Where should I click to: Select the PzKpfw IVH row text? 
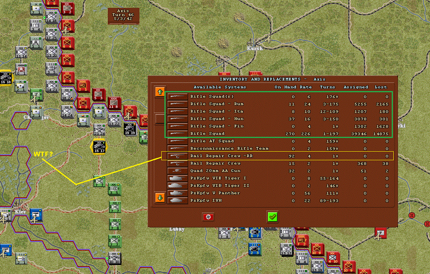coord(206,201)
